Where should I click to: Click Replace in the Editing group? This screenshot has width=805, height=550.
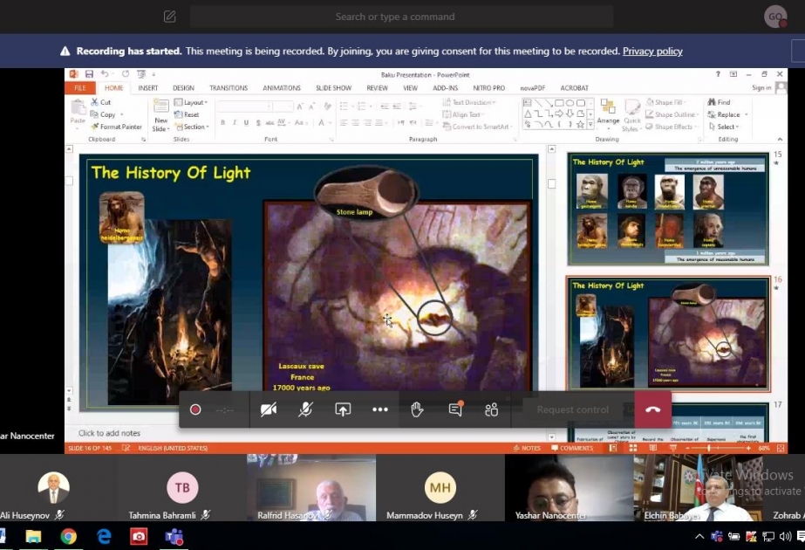(x=727, y=114)
